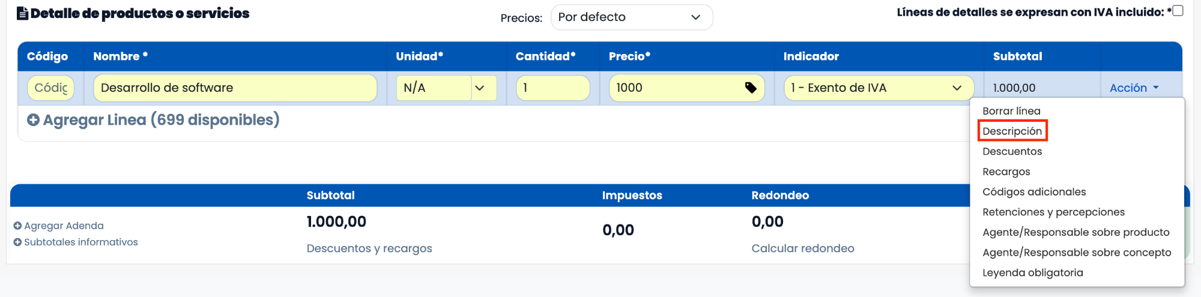This screenshot has width=1201, height=297.
Task: Choose 'Borrar línea' in the menu
Action: (x=1011, y=111)
